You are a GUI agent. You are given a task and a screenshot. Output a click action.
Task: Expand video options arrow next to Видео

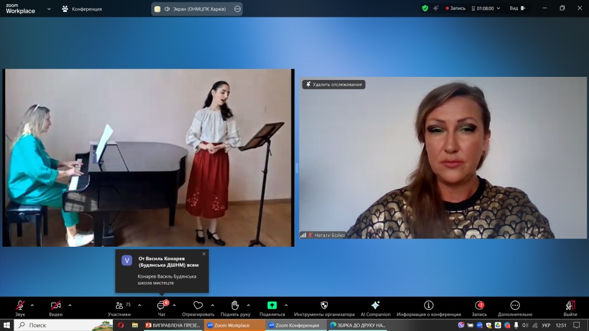coord(69,305)
